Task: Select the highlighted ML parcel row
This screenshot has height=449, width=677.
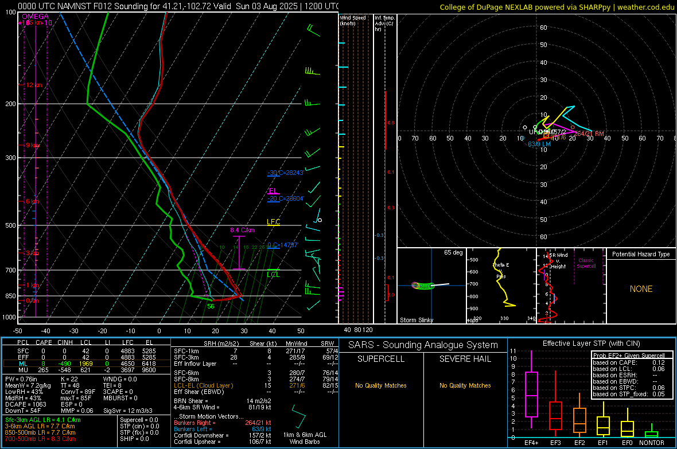Action: 86,364
